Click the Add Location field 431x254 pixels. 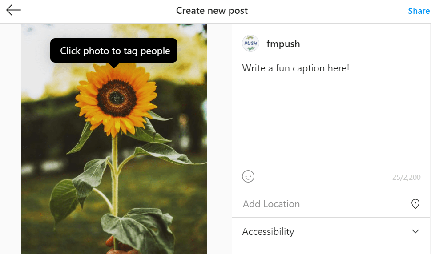pos(331,204)
